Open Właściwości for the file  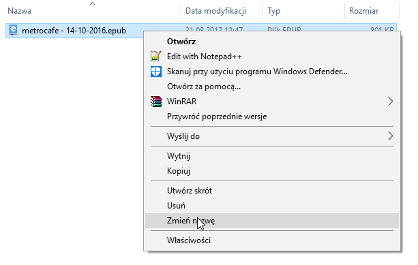(x=272, y=240)
